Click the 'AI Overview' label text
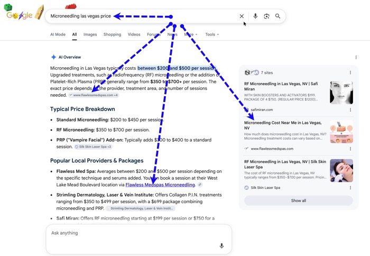370x256 pixels. [70, 57]
